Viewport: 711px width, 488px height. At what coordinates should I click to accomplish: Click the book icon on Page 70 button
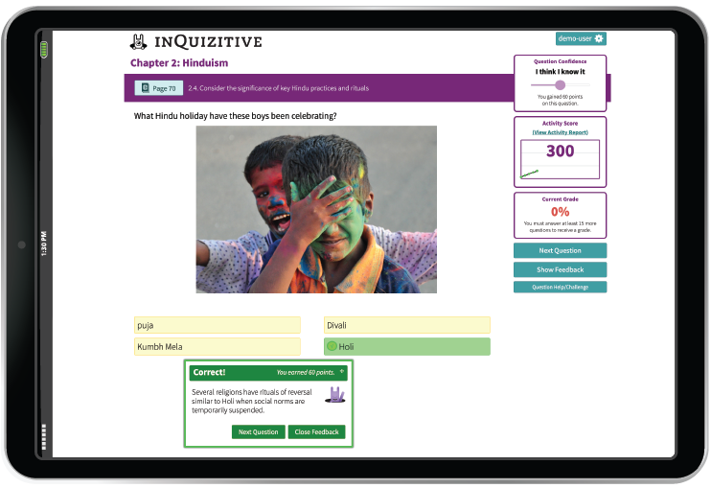[x=145, y=87]
